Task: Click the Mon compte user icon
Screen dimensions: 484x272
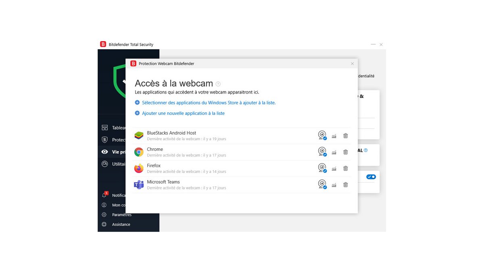Action: [x=104, y=205]
